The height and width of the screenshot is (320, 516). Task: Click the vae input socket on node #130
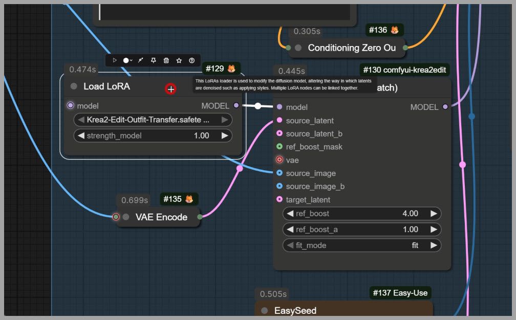pos(279,159)
